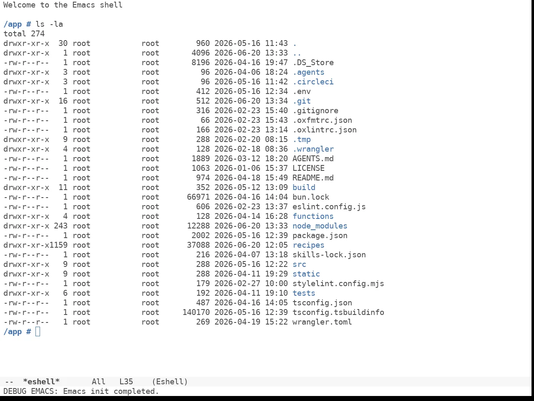Viewport: 534px width, 401px height.
Task: Click the .agents directory name
Action: pos(308,72)
